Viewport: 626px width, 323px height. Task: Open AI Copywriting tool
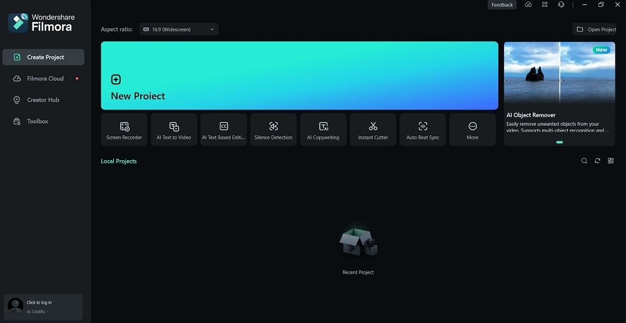click(323, 130)
